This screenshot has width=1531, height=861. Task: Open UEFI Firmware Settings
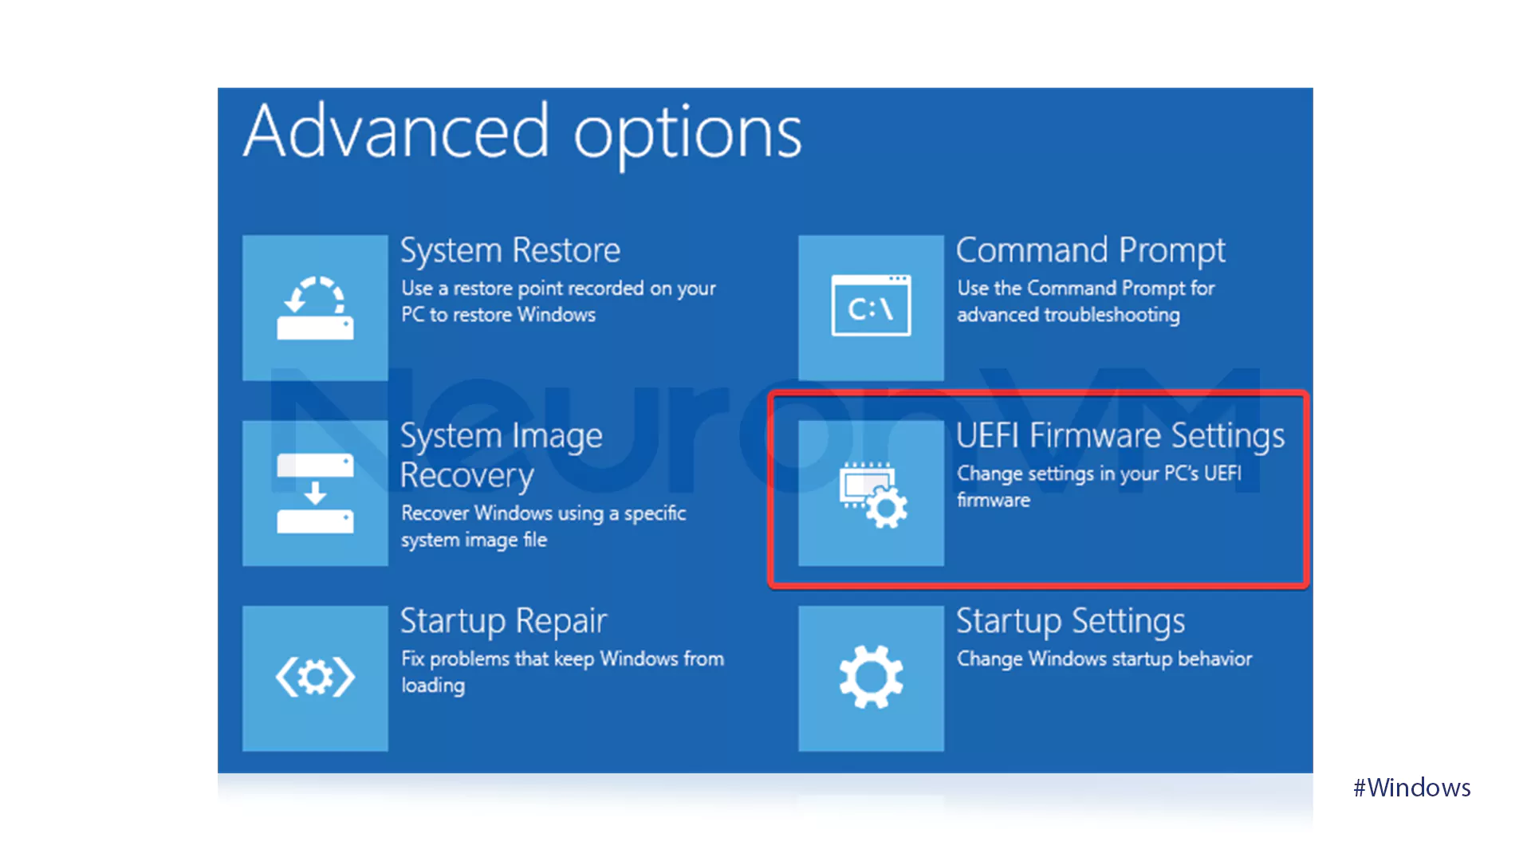(x=1036, y=489)
